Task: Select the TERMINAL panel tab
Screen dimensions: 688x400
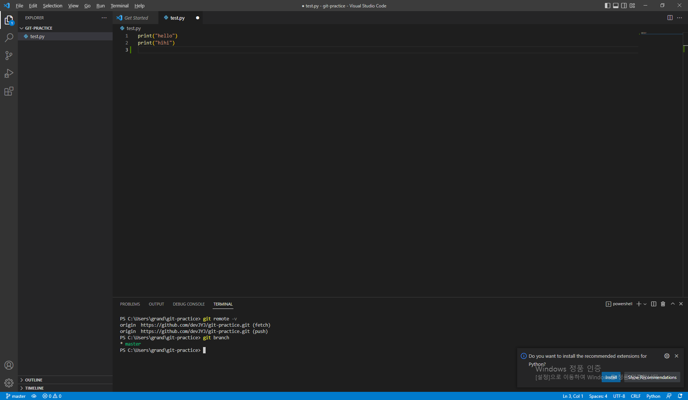Action: (x=223, y=304)
